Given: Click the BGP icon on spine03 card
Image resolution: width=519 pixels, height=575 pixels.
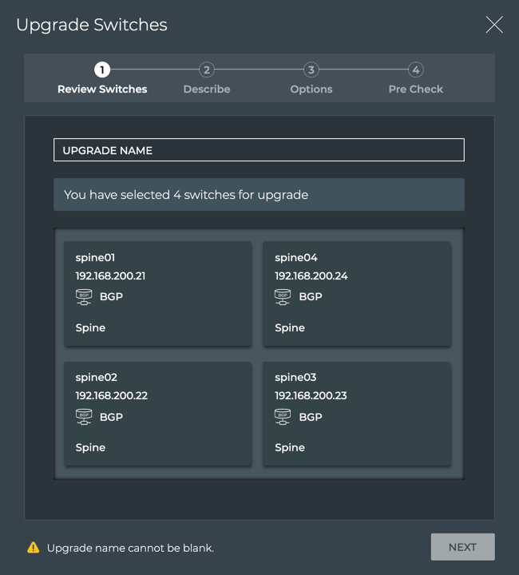Looking at the screenshot, I should [x=283, y=417].
